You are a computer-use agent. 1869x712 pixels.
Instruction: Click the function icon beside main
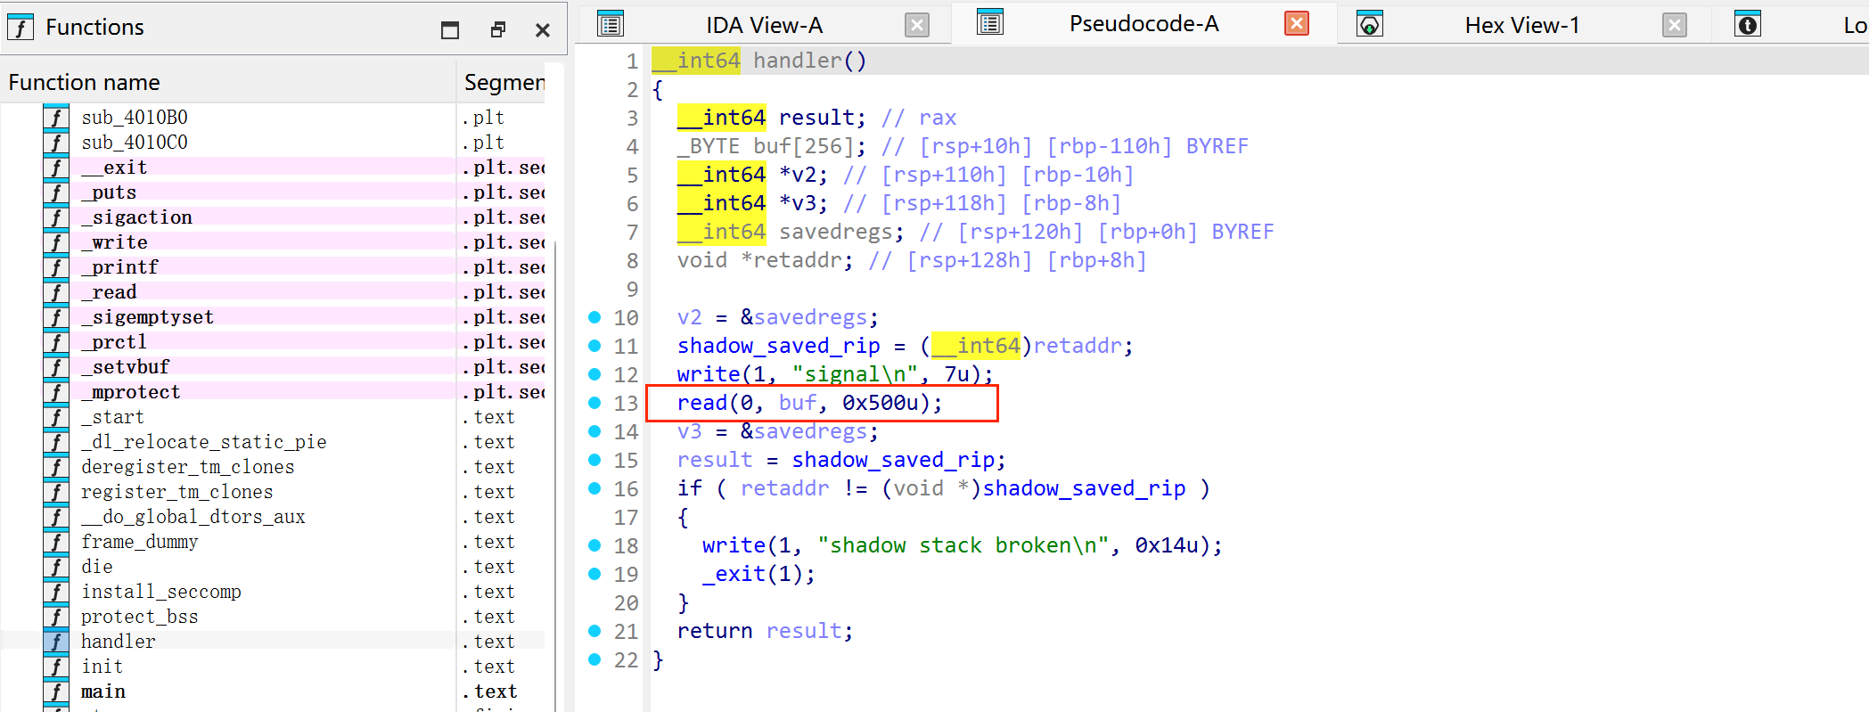click(x=56, y=692)
